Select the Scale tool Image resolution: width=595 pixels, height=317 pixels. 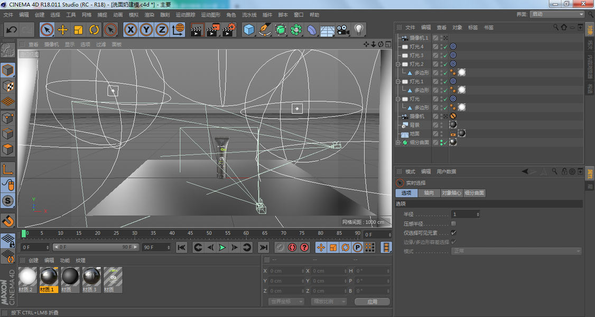tap(79, 30)
